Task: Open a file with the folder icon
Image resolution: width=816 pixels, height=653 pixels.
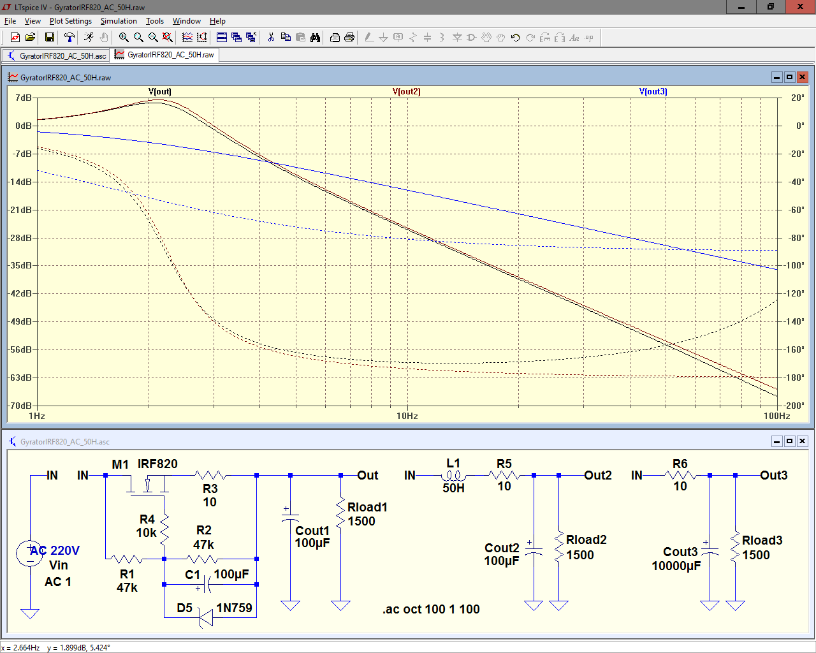Action: 30,38
